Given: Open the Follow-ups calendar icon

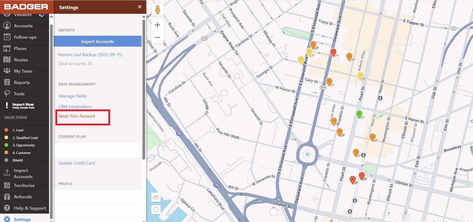Looking at the screenshot, I should (7, 37).
